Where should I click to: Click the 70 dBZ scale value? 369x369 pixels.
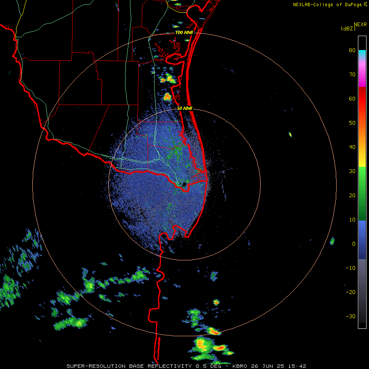pos(352,75)
